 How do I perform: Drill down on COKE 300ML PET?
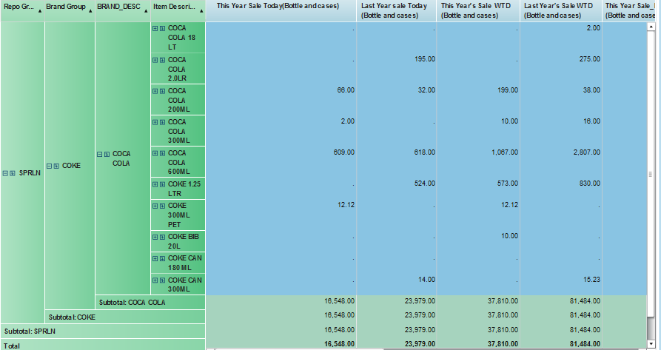coord(162,206)
